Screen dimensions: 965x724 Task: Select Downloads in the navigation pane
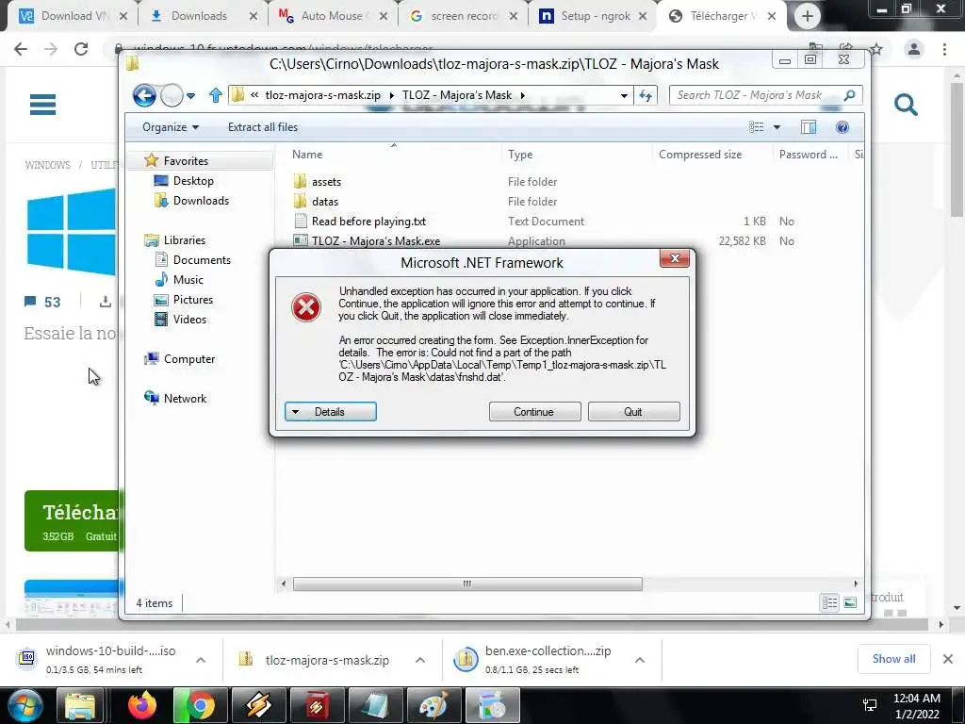click(201, 201)
